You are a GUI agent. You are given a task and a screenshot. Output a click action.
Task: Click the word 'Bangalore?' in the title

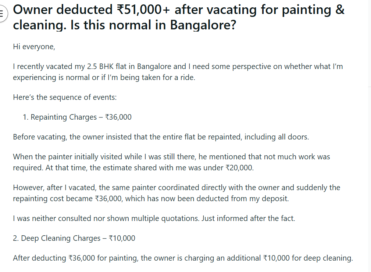[203, 25]
